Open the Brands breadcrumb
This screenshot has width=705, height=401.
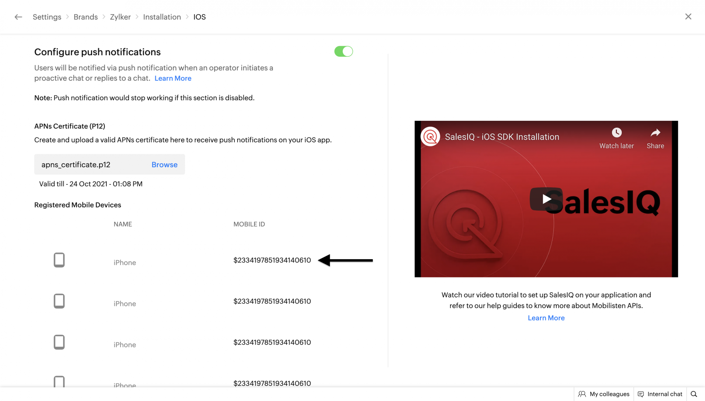click(x=86, y=17)
